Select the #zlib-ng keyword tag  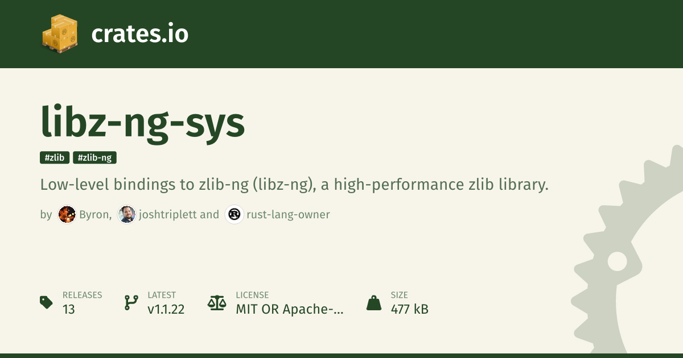[x=94, y=157]
